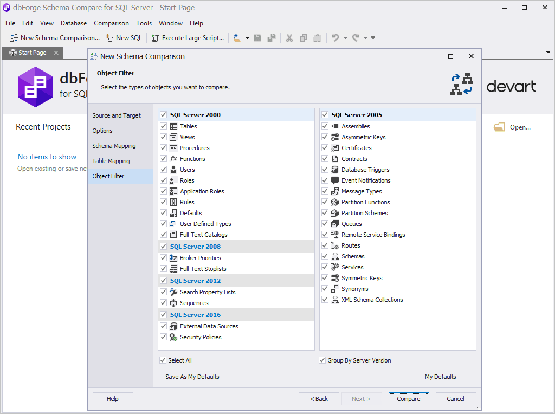Switch to the Options wizard page

coord(121,131)
